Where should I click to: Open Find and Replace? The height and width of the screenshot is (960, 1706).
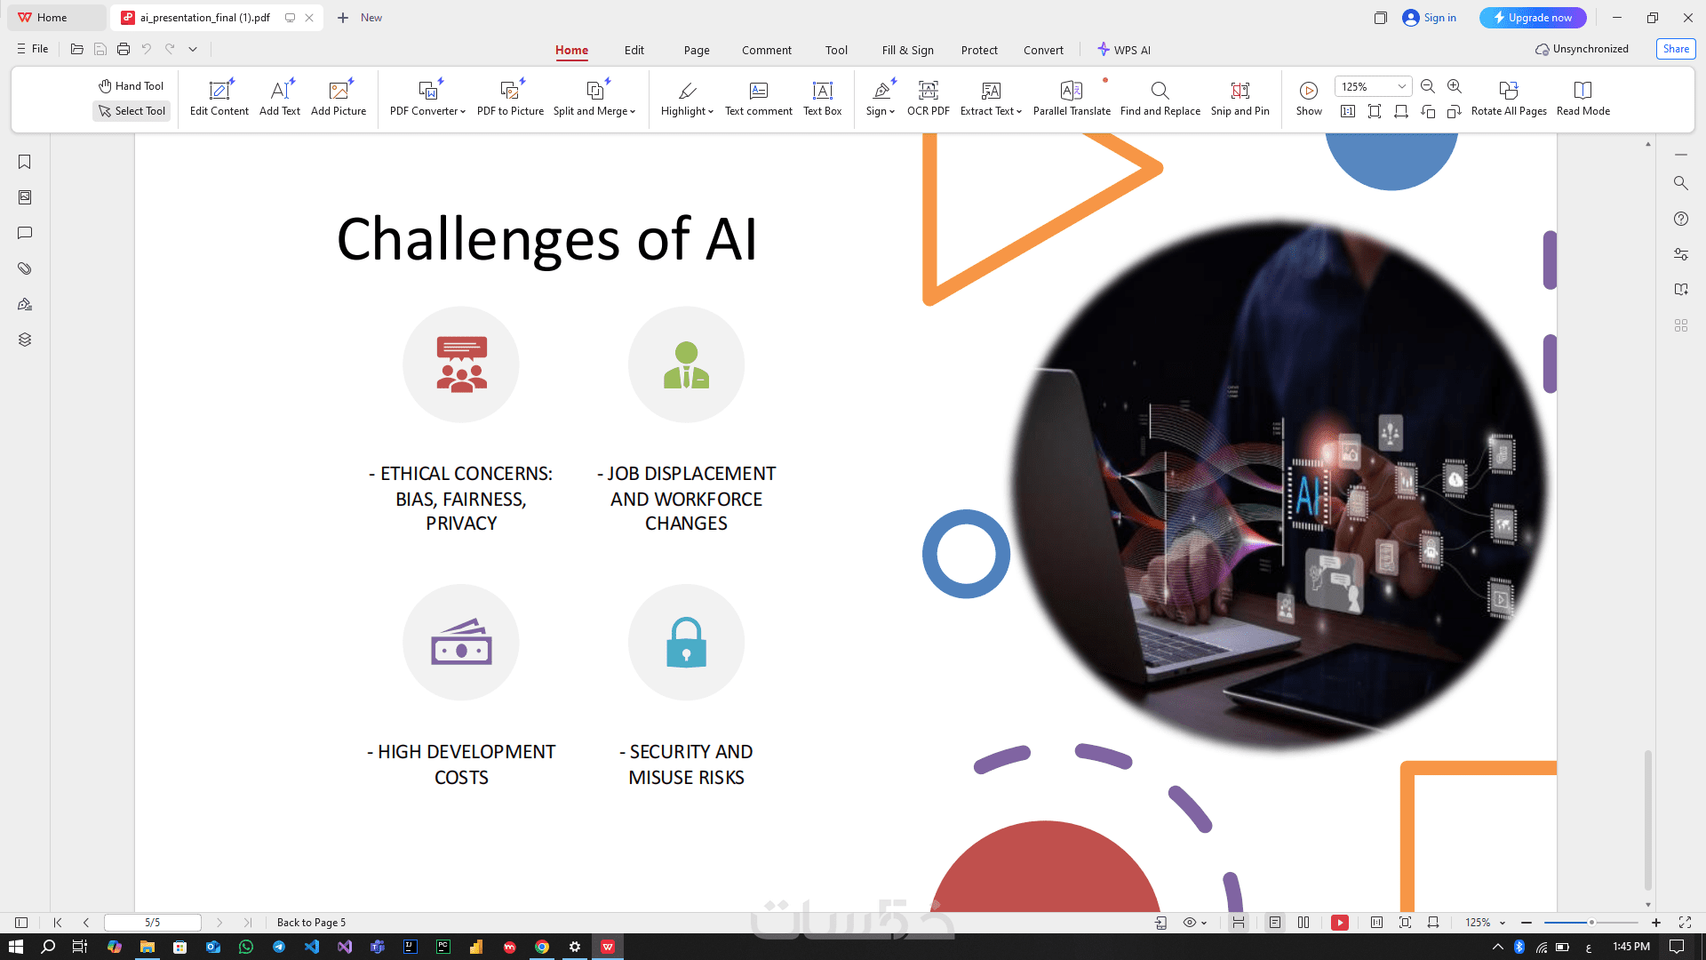click(x=1160, y=97)
